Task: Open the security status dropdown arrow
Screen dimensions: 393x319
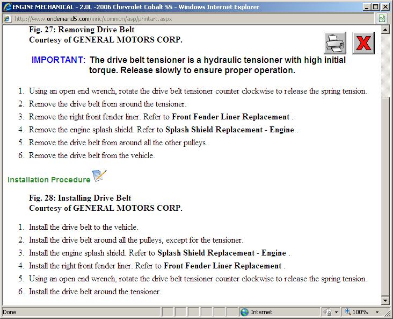Action: (x=336, y=312)
